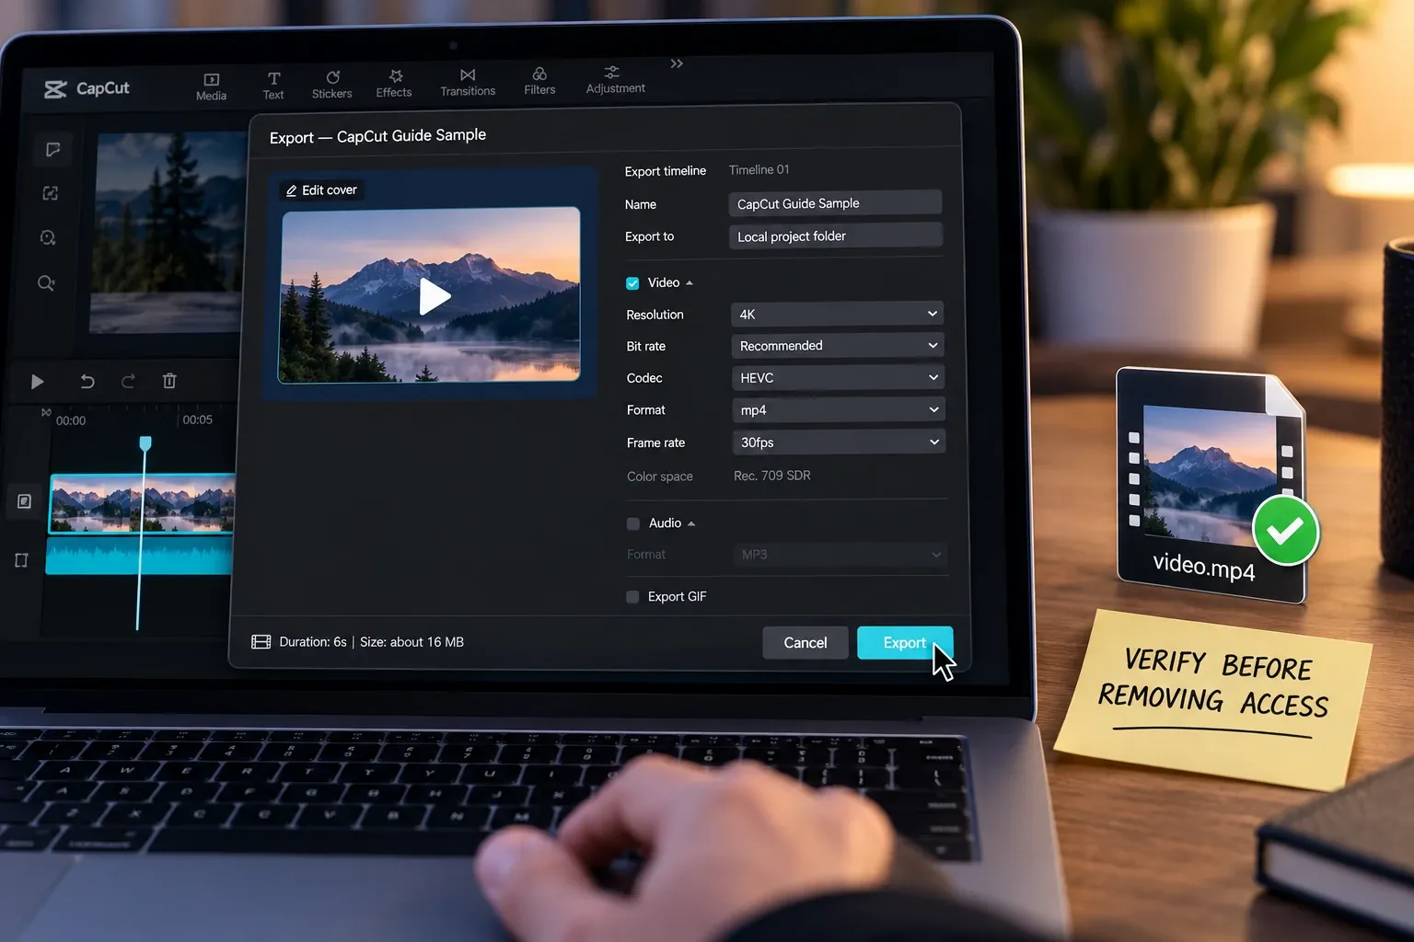Enable the Audio checkbox
The image size is (1414, 942).
(x=633, y=523)
